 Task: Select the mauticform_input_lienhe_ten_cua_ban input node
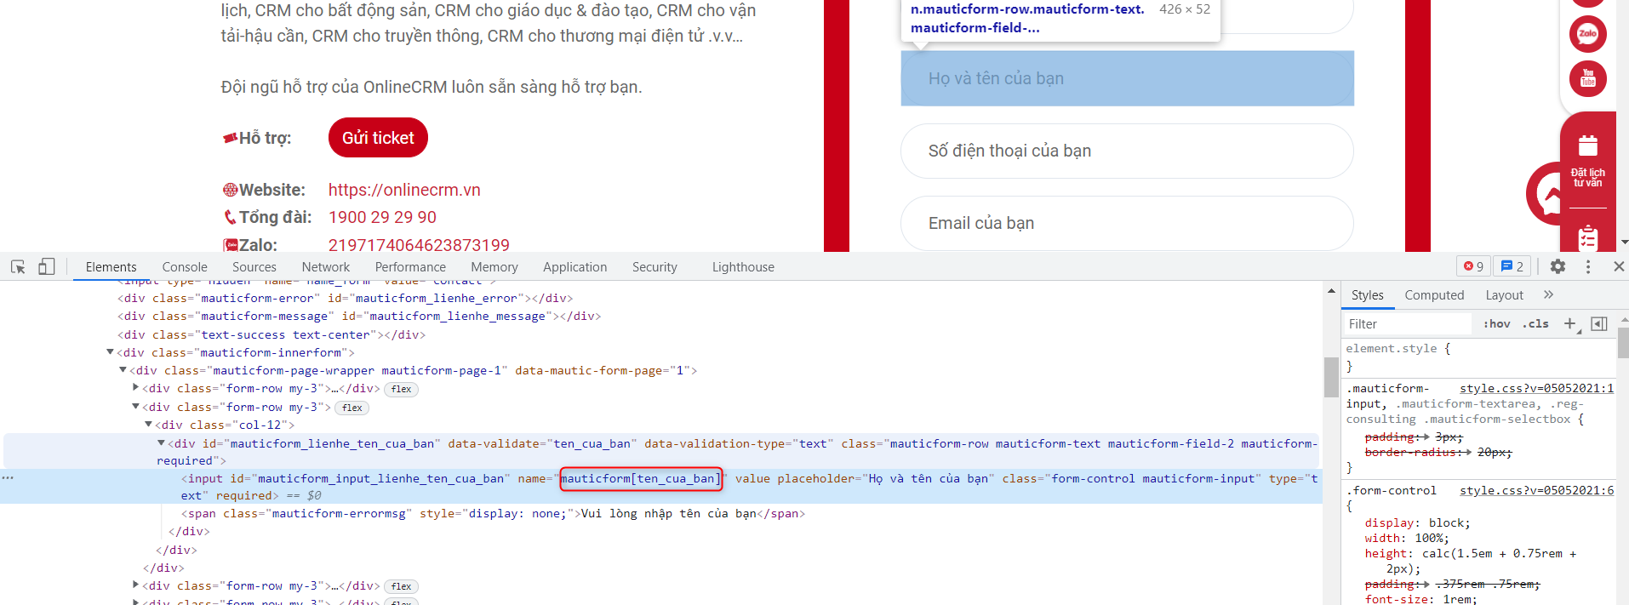[660, 487]
